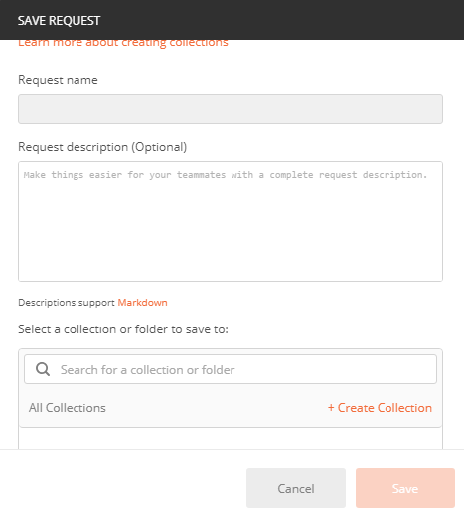Dismiss the dialog with Cancel
Screen dimensions: 464x522
[296, 488]
